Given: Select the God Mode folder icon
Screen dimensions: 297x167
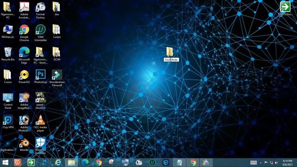Looking at the screenshot, I should 169,51.
